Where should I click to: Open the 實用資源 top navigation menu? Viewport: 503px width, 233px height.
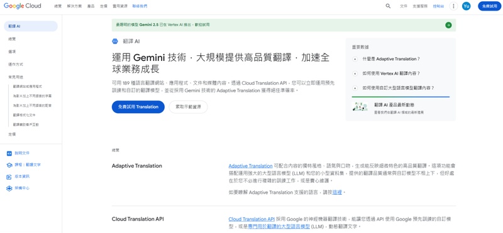click(x=120, y=6)
